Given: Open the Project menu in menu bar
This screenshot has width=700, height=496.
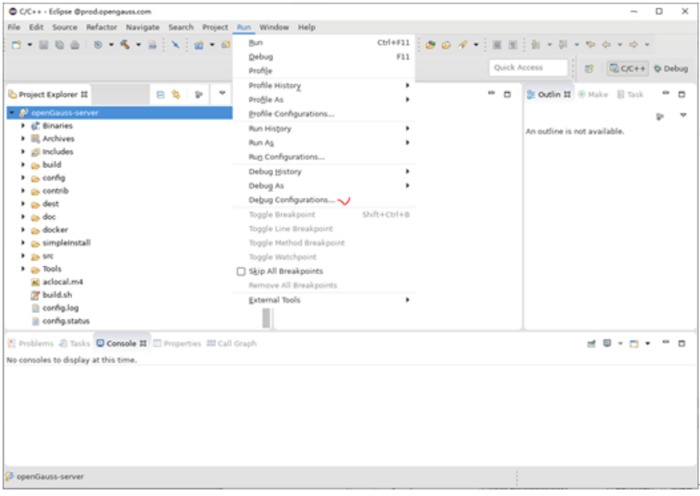Looking at the screenshot, I should (x=215, y=27).
